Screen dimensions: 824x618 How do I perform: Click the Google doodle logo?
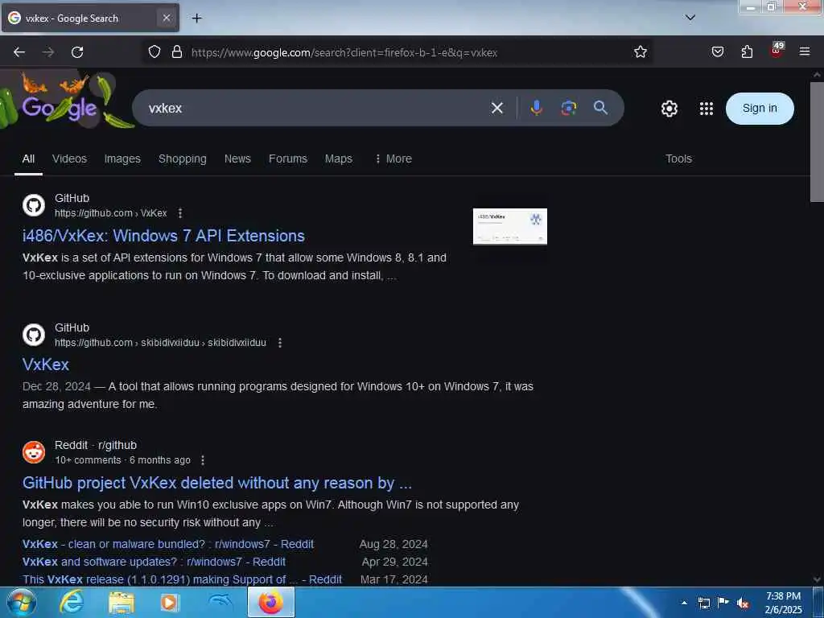(60, 108)
